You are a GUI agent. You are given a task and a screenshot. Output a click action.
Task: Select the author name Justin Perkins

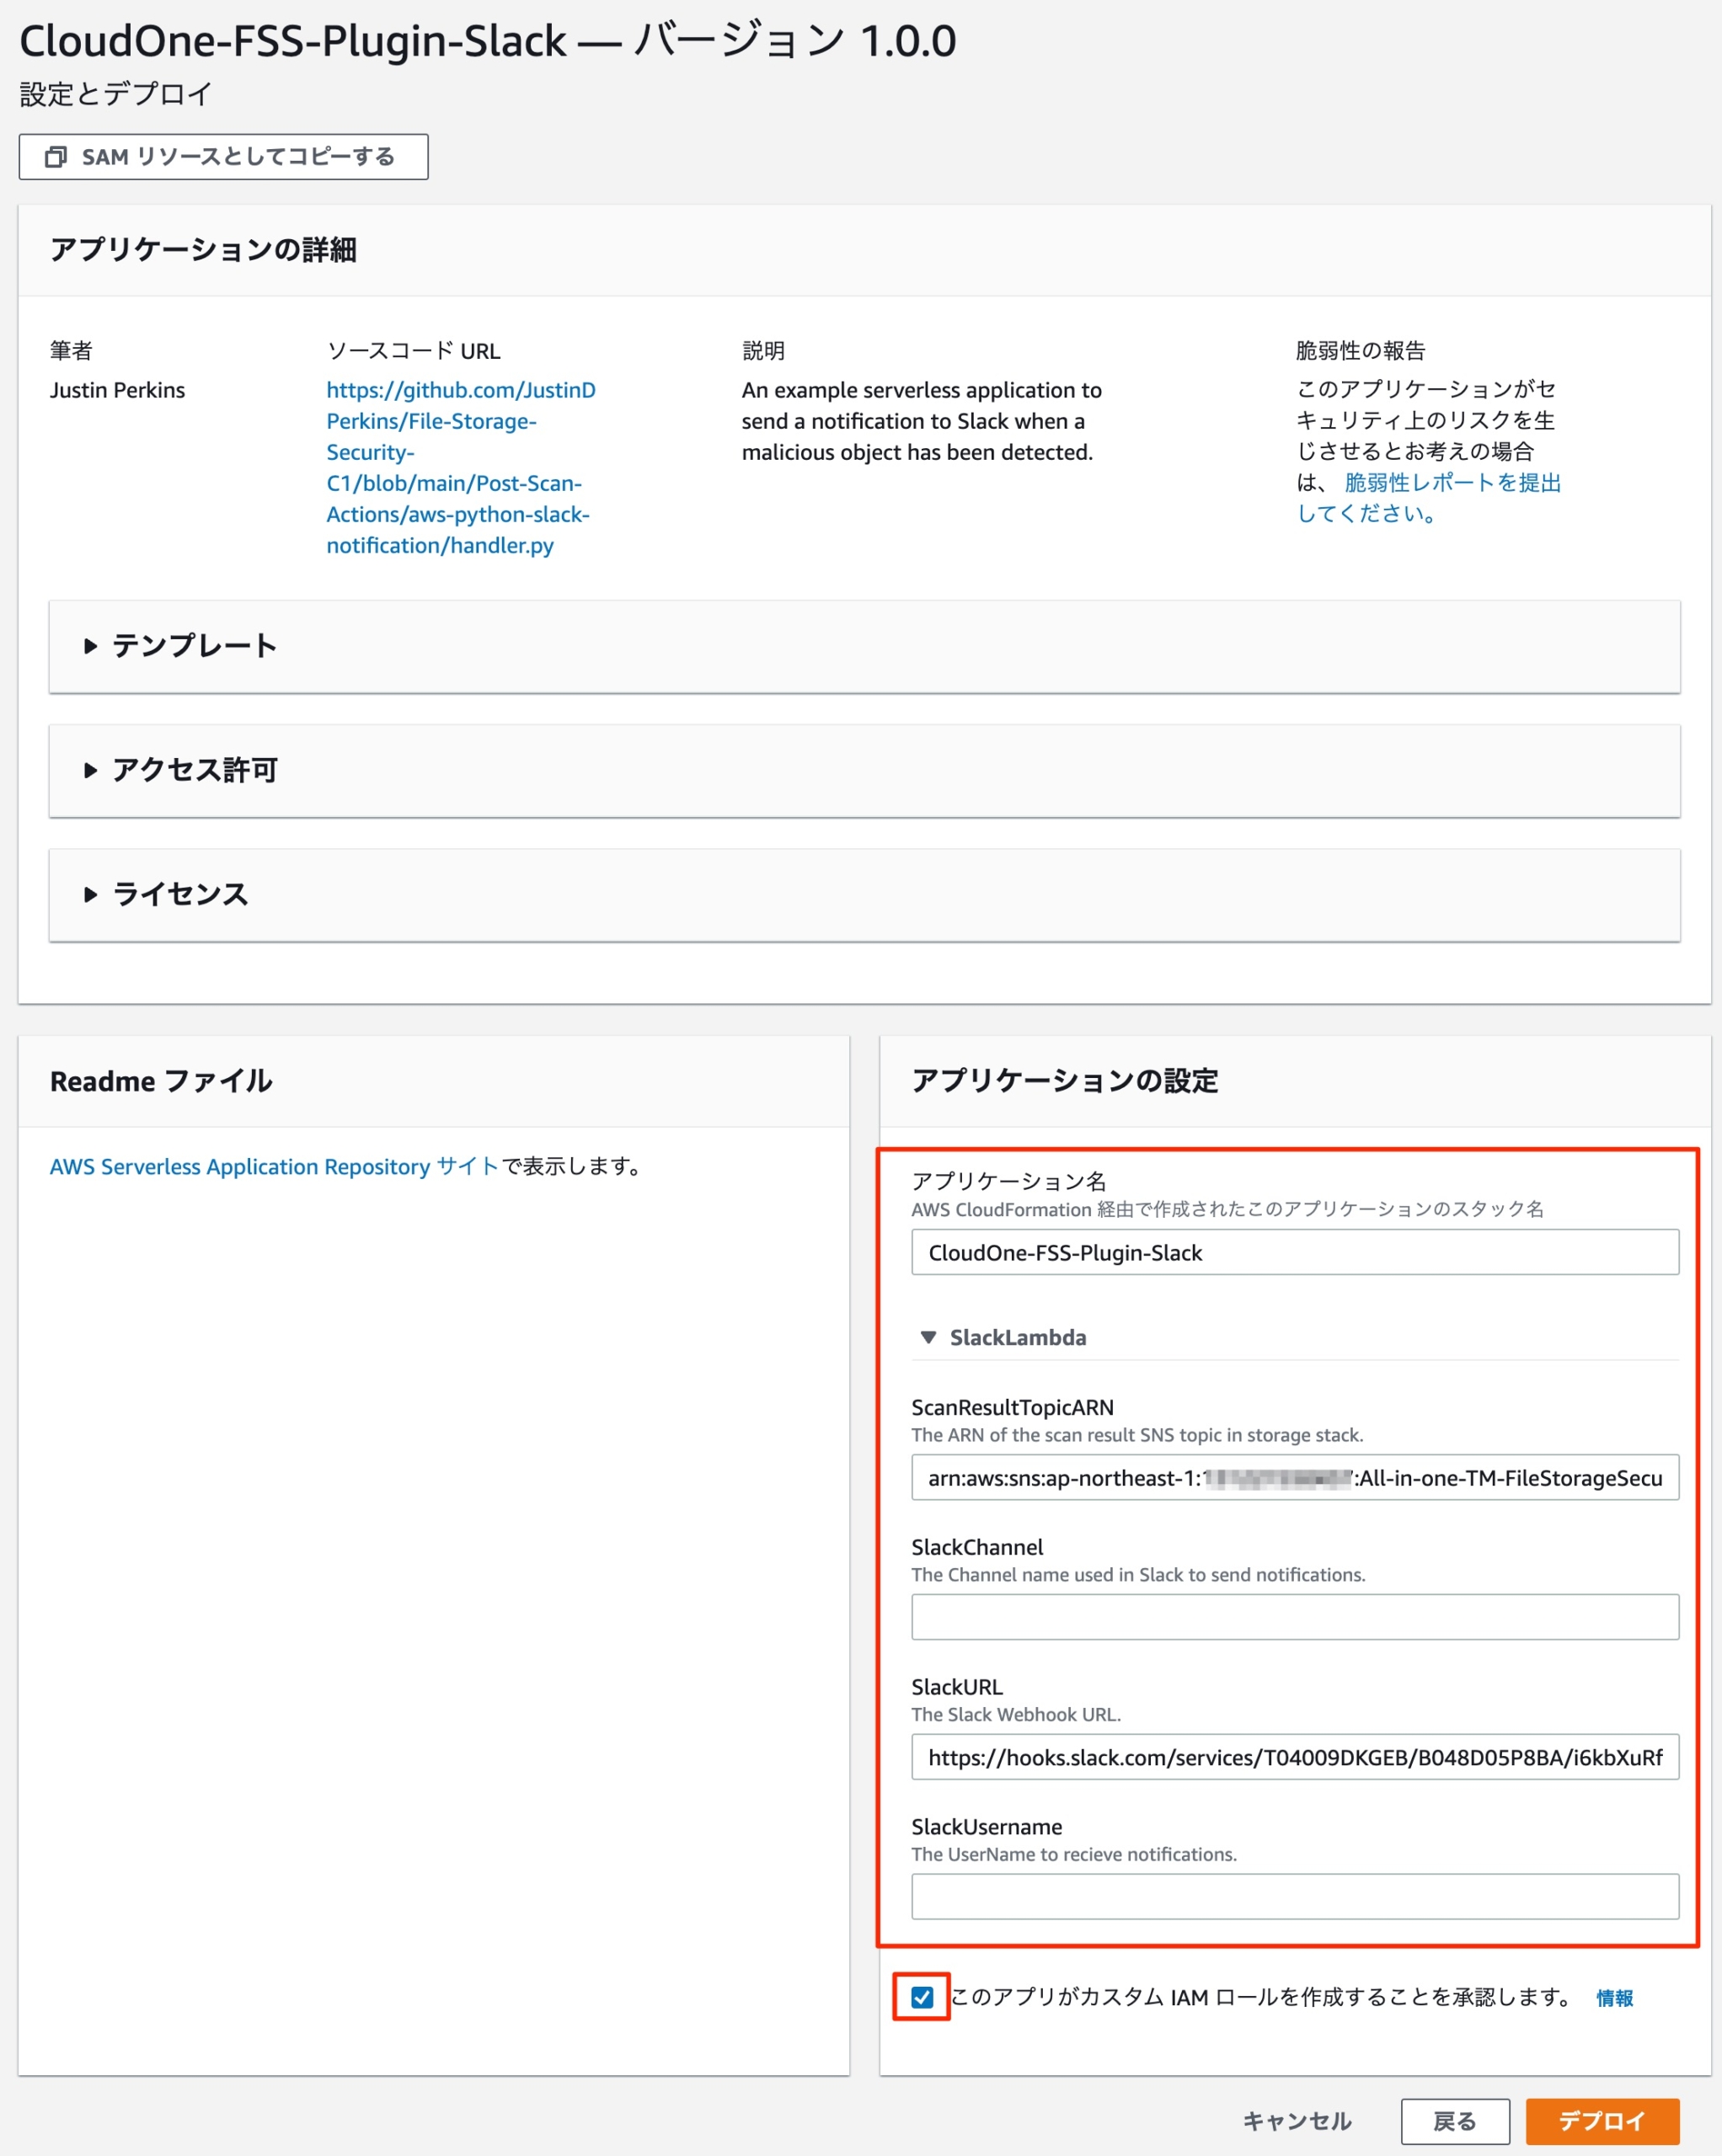[x=117, y=390]
